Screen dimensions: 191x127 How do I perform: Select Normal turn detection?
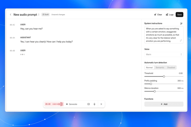pyautogui.click(x=149, y=67)
